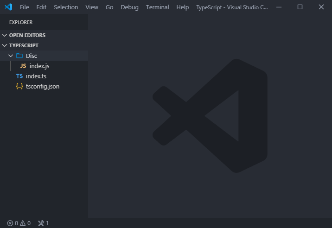
Task: Click the EXPLORER panel title
Action: (21, 22)
